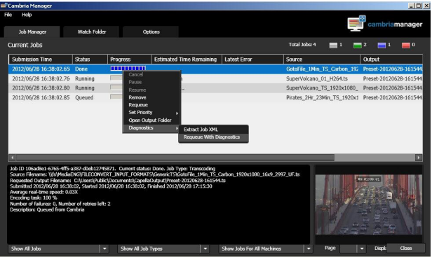
Task: Sort by Submission Time column header
Action: coord(41,60)
